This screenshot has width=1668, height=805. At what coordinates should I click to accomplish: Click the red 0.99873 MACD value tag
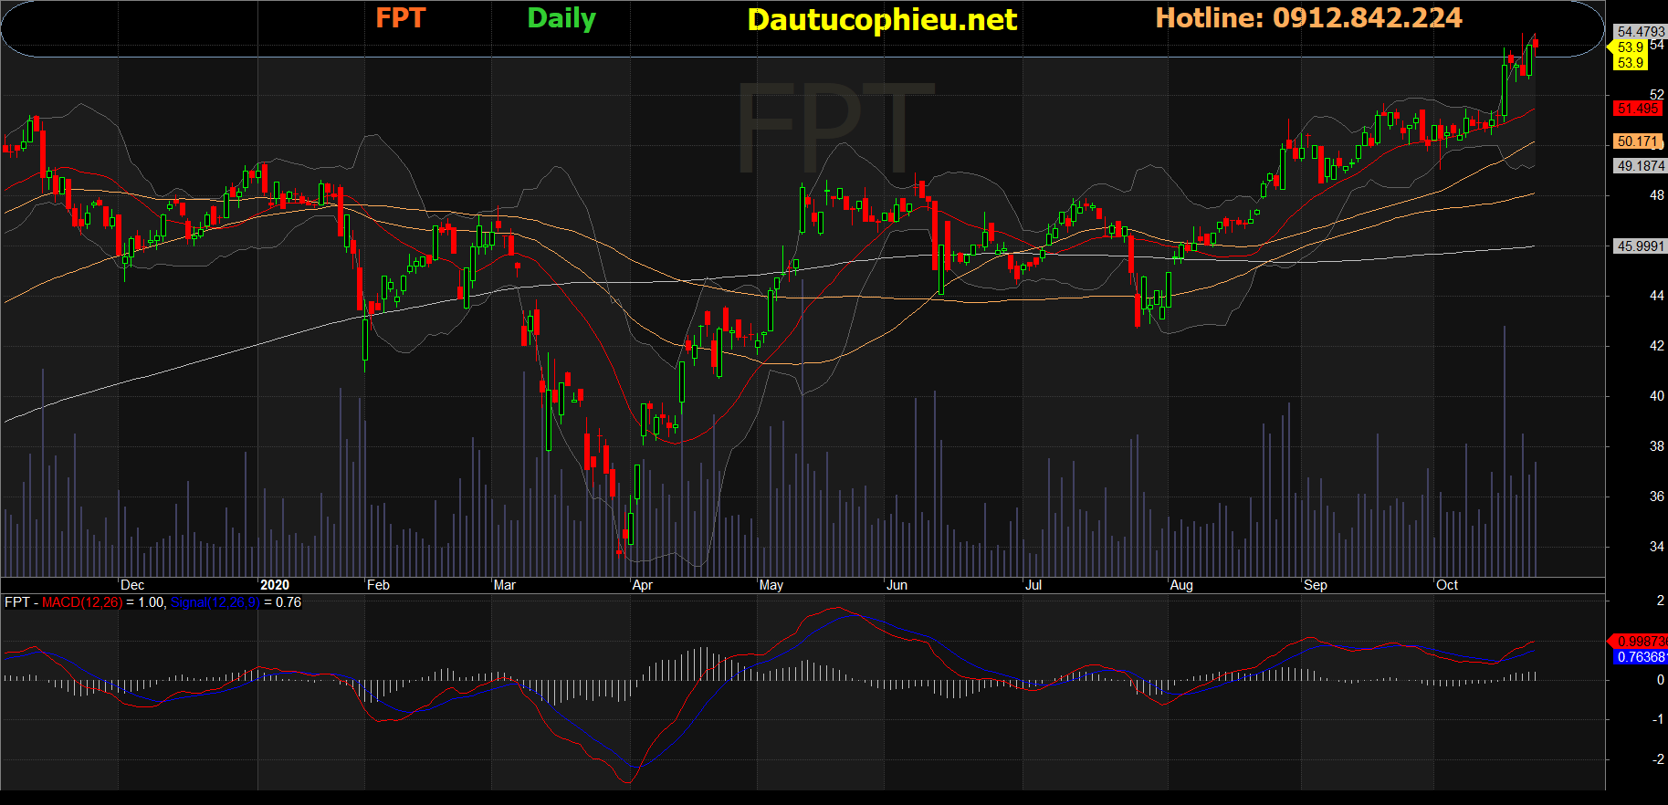click(1641, 642)
